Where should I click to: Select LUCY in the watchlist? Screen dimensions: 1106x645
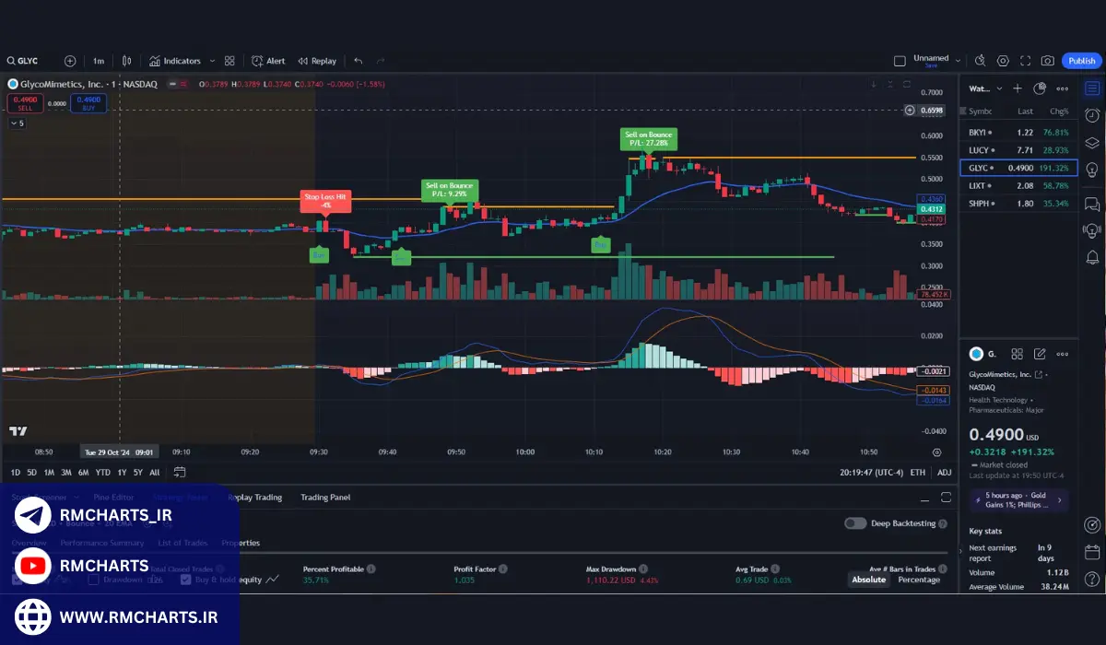pos(979,149)
